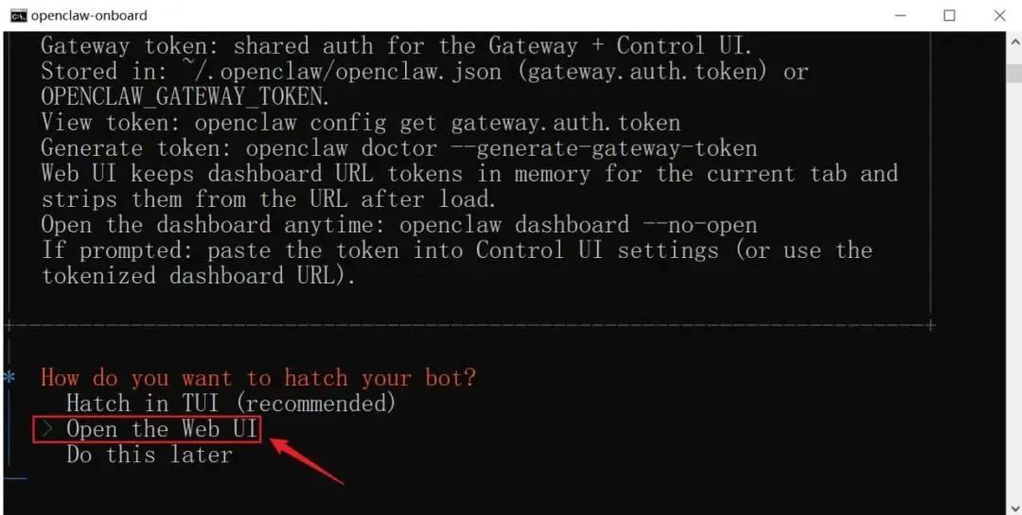Click the red annotation arrow

307,461
